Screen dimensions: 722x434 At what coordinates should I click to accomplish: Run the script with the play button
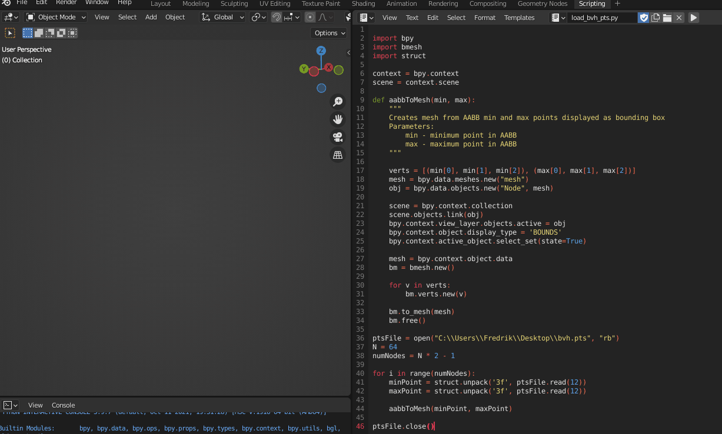694,18
